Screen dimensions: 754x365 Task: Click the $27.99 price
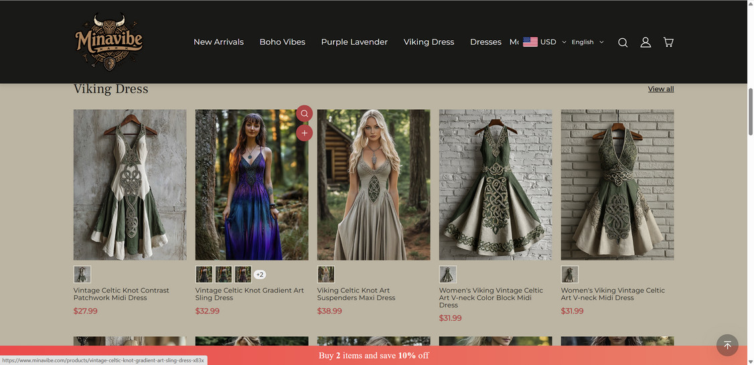[x=86, y=311]
